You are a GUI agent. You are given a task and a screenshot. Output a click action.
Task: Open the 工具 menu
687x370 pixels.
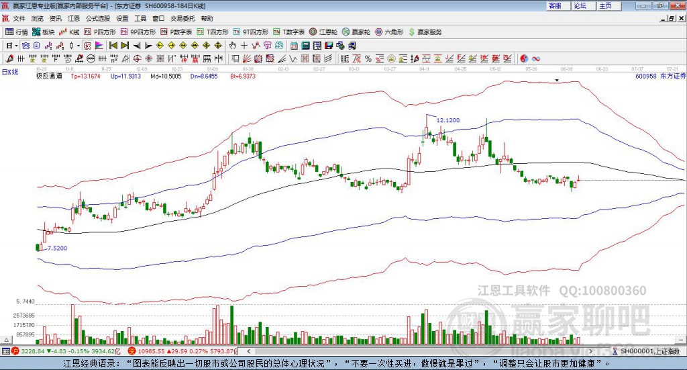pos(140,18)
